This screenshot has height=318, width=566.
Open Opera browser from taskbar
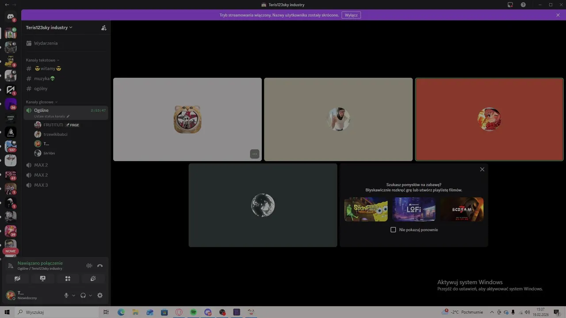[x=179, y=312]
